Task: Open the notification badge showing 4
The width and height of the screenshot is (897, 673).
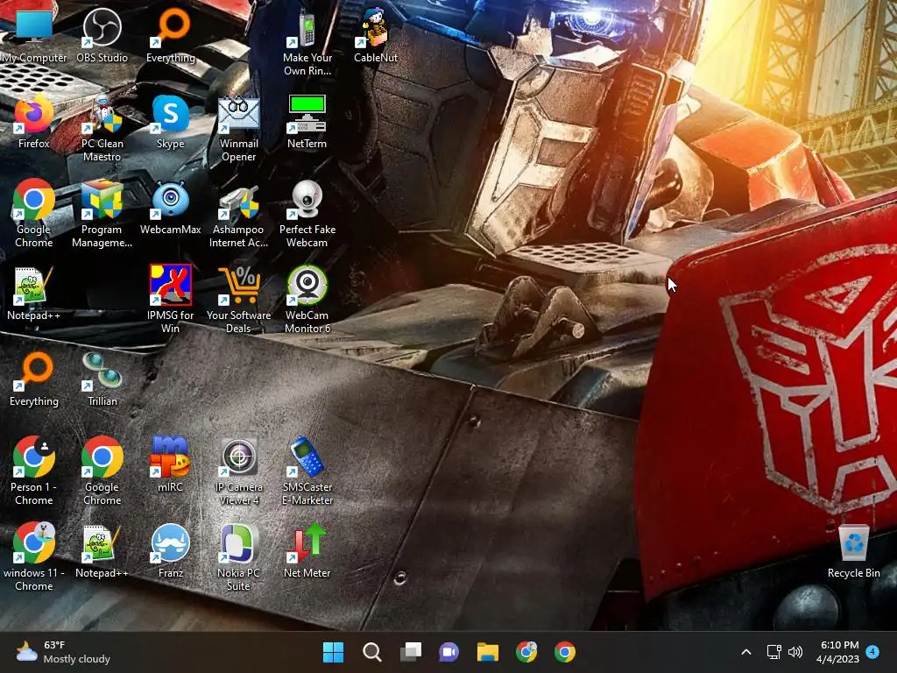Action: [872, 651]
